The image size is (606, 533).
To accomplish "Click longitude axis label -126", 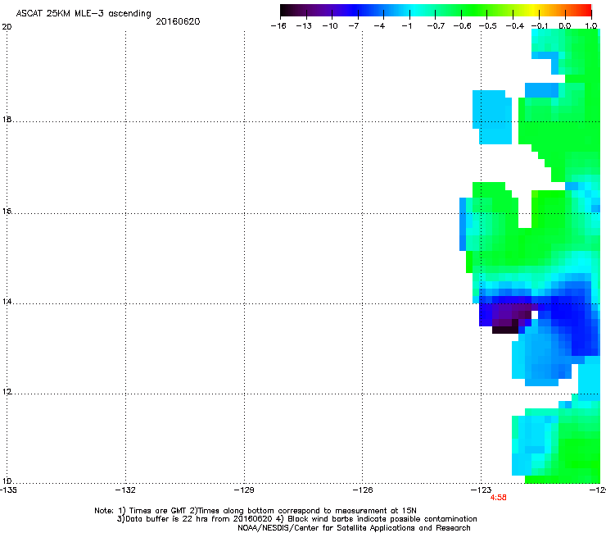I will tap(363, 490).
